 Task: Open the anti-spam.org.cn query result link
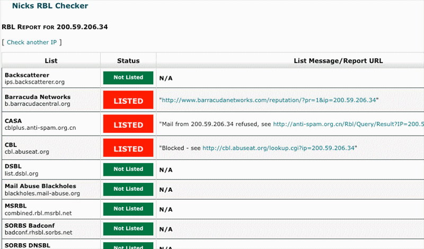(x=348, y=125)
